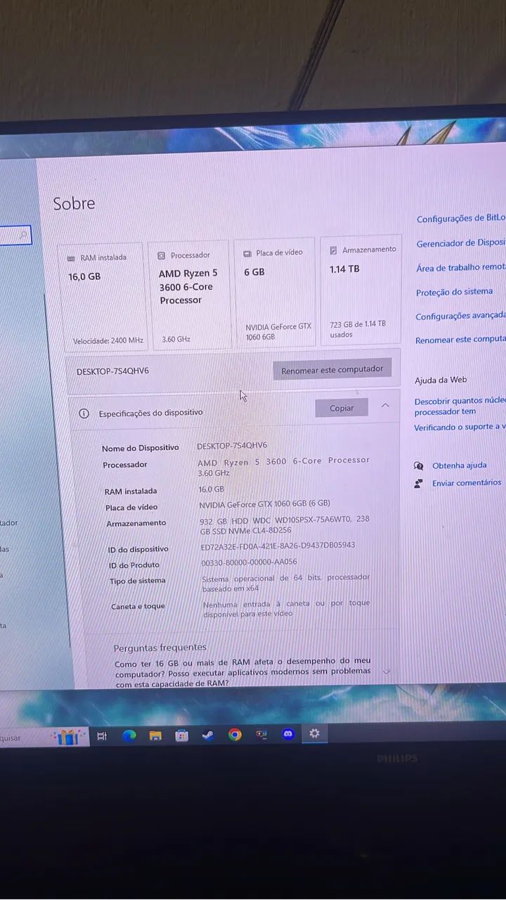Click the Caneta e toque value

(286, 608)
